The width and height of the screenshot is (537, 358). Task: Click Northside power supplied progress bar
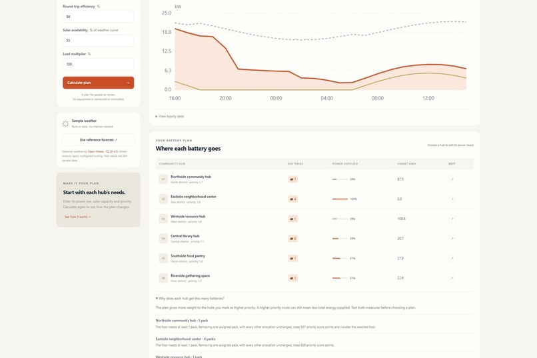pyautogui.click(x=340, y=179)
